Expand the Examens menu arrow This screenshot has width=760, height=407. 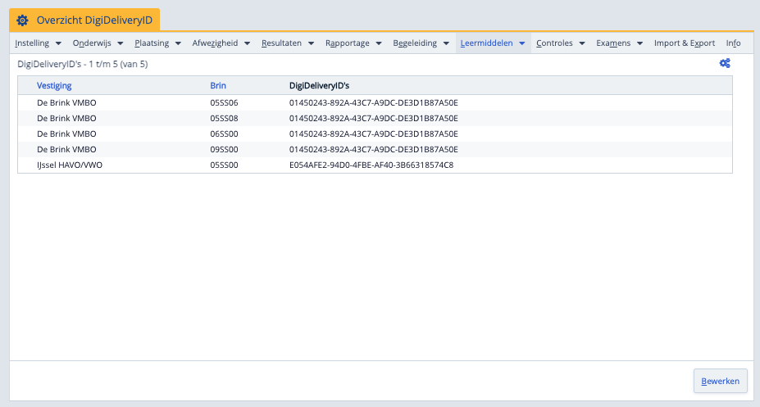639,43
